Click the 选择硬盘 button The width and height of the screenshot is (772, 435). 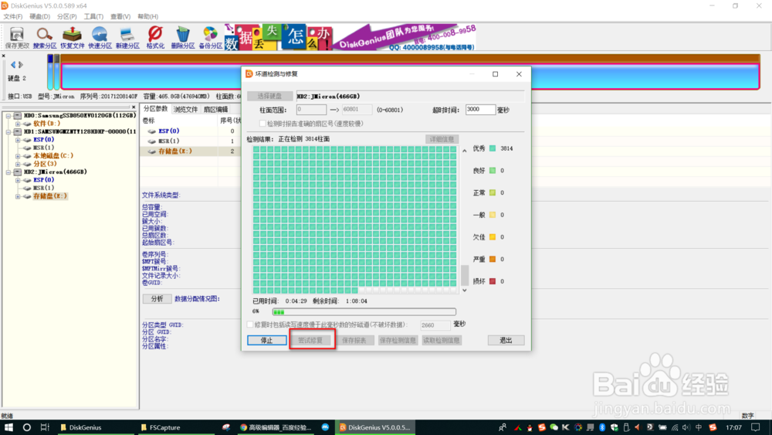(x=269, y=96)
